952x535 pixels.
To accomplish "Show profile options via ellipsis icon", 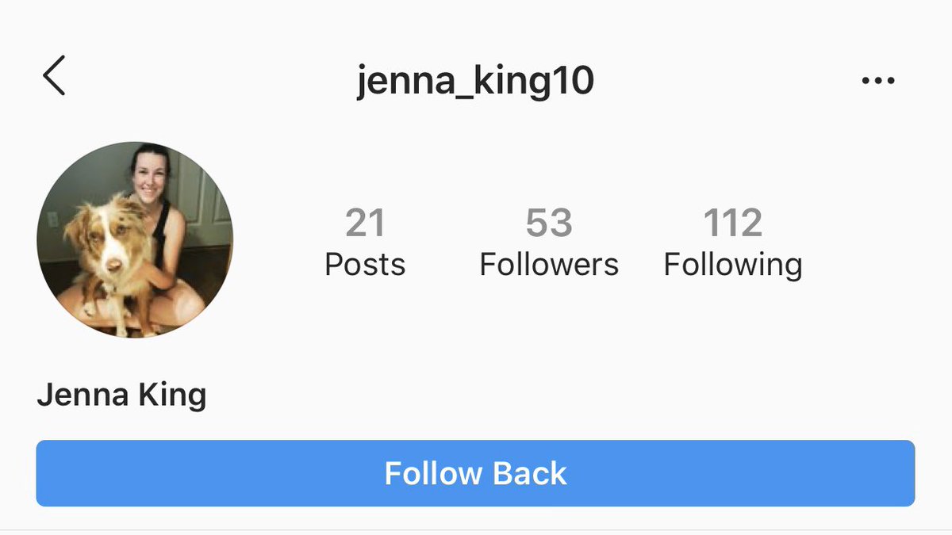I will 877,80.
